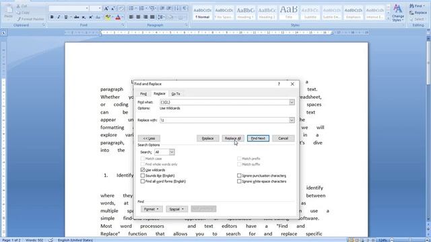
Task: Click the Replace All button
Action: pyautogui.click(x=233, y=138)
